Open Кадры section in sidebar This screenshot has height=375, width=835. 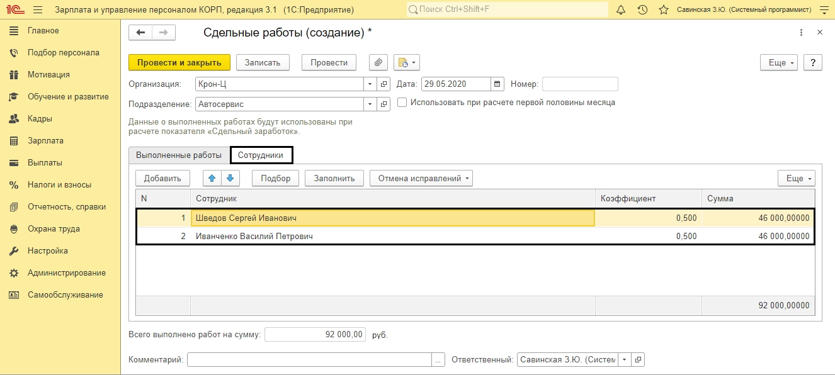coord(40,119)
